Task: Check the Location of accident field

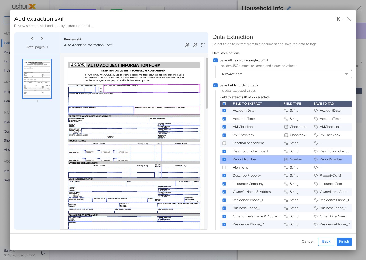Action: (x=224, y=143)
